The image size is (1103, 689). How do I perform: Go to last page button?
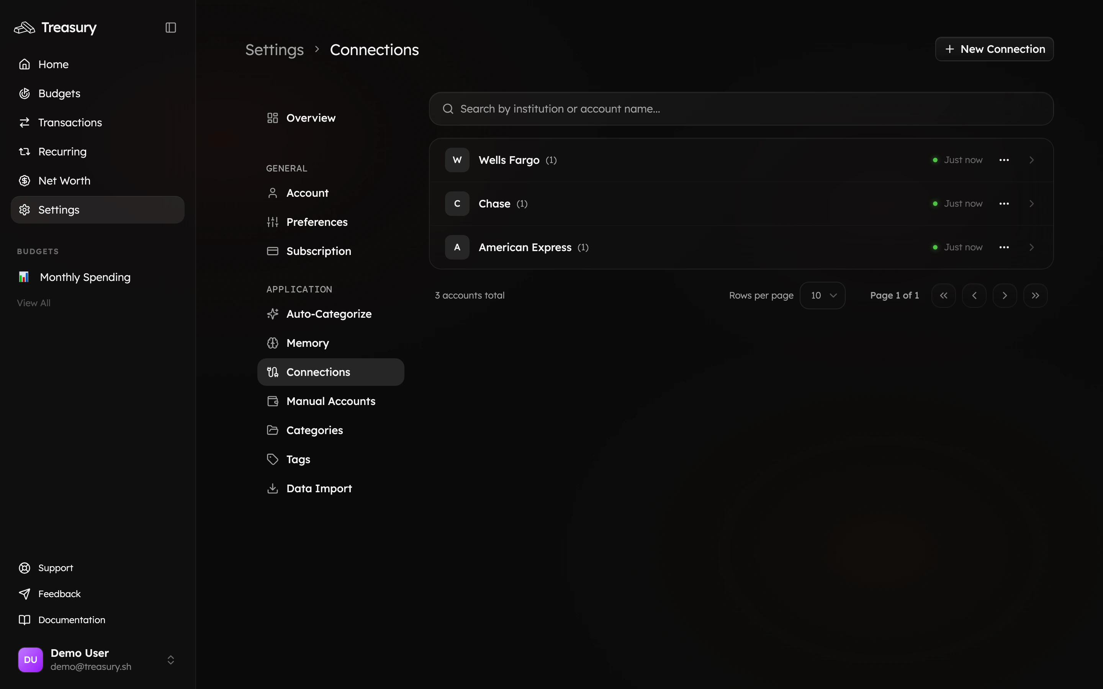(x=1035, y=295)
